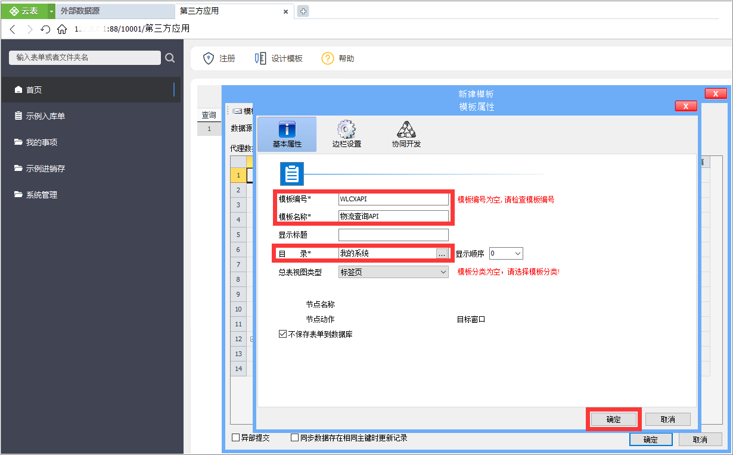The image size is (733, 455).
Task: Refresh the page with reload icon
Action: (x=45, y=29)
